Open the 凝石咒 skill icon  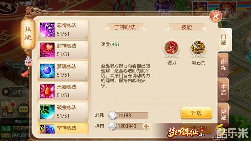pos(198,48)
